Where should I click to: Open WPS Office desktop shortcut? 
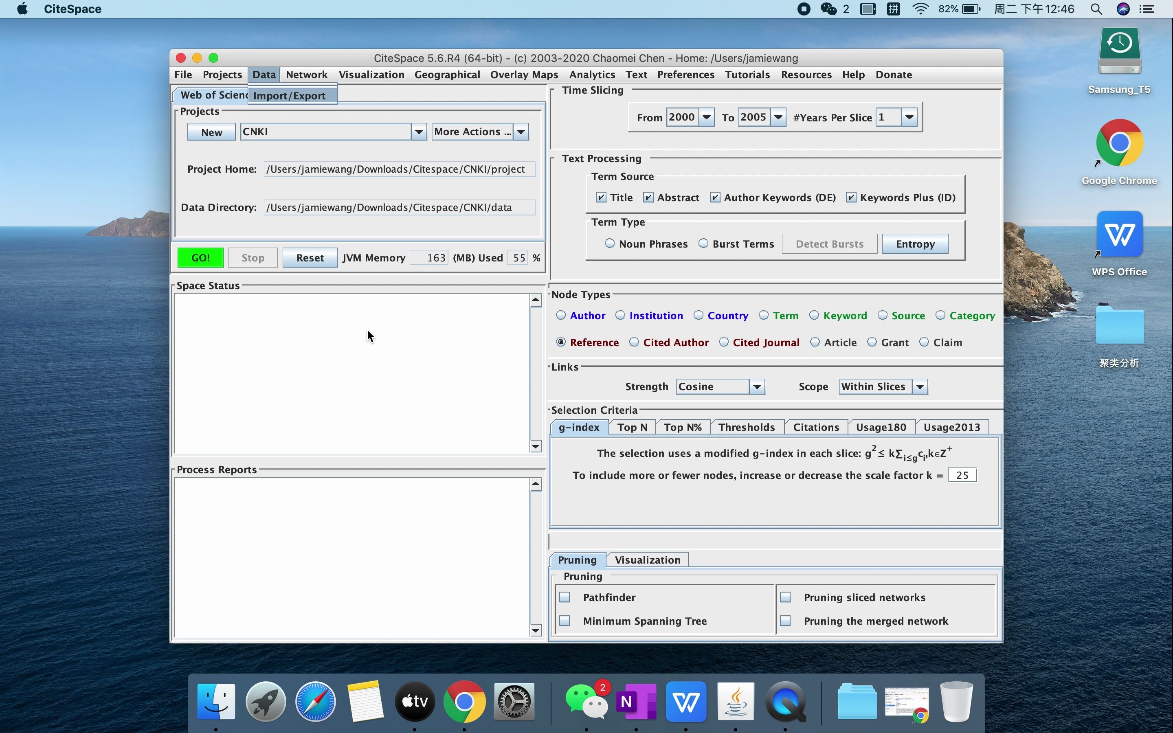coord(1119,234)
